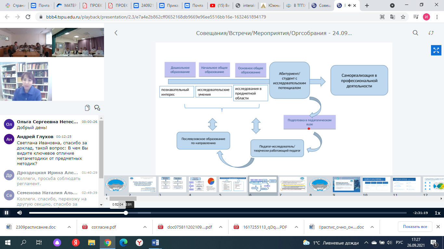Launch Alice assistant from taskbar
The image size is (444, 249).
coord(57,243)
